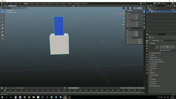Select the Cursor tool in left toolbar
176x99 pixels.
tap(2, 15)
